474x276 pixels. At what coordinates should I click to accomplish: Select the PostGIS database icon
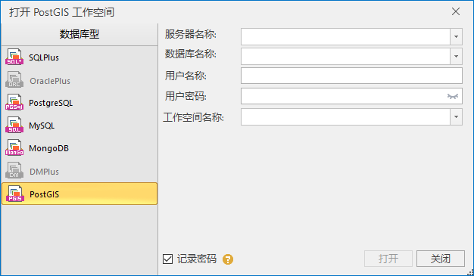point(15,194)
